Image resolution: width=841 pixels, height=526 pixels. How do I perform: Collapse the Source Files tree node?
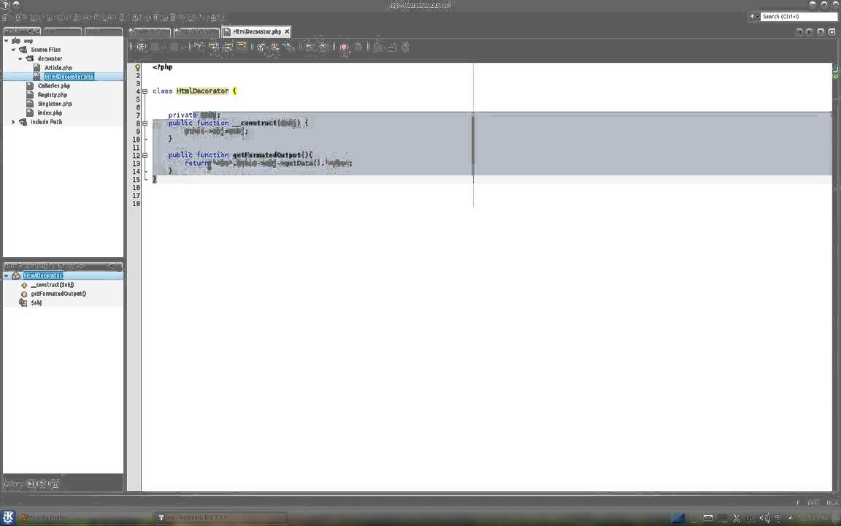point(13,50)
